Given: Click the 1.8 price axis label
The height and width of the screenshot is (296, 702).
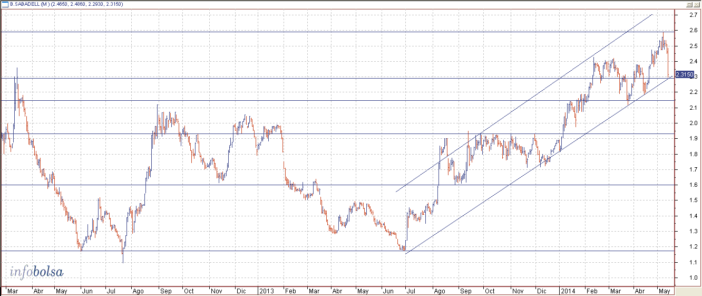Looking at the screenshot, I should click(694, 154).
